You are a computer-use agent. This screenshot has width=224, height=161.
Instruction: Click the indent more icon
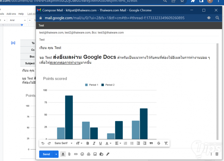(145, 143)
